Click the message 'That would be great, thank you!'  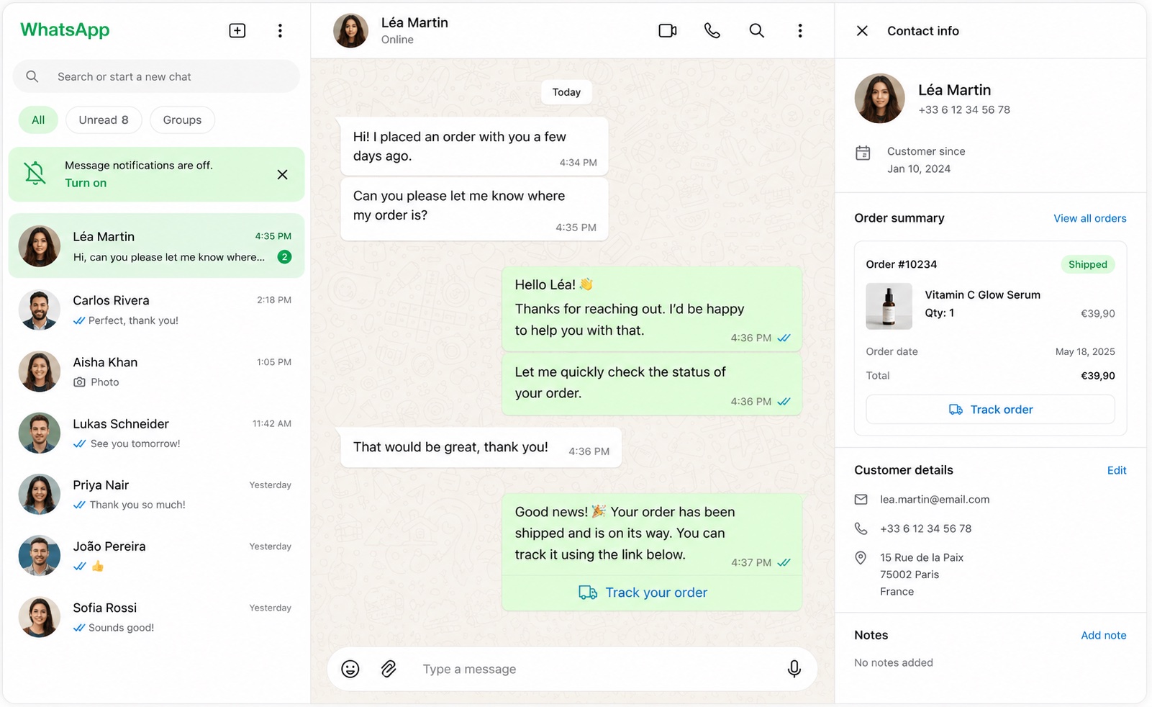(481, 447)
